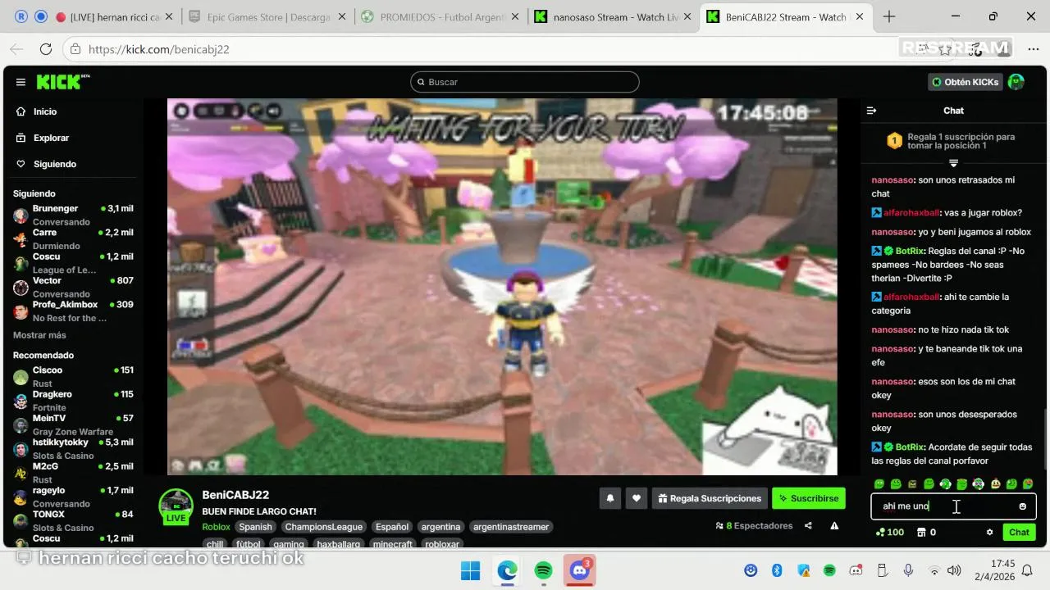1050x590 pixels.
Task: Open Microsoft Edge in taskbar
Action: point(507,570)
